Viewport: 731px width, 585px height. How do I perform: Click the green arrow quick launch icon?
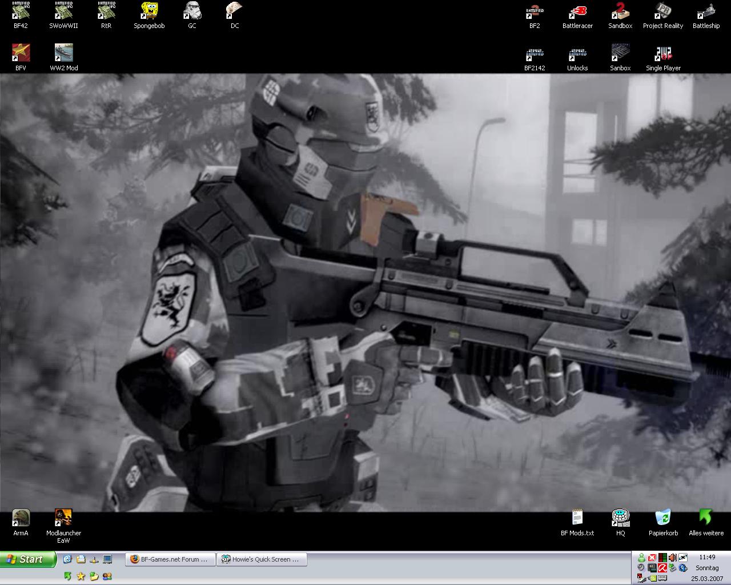click(x=67, y=576)
